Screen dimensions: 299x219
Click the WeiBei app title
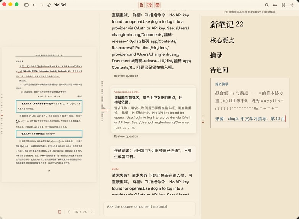pos(60,5)
